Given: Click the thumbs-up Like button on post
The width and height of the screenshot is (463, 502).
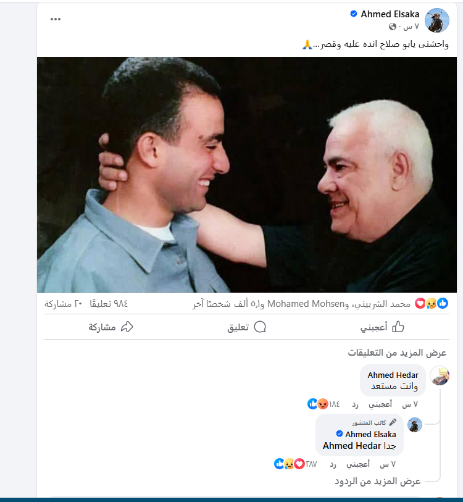Looking at the screenshot, I should (x=382, y=327).
